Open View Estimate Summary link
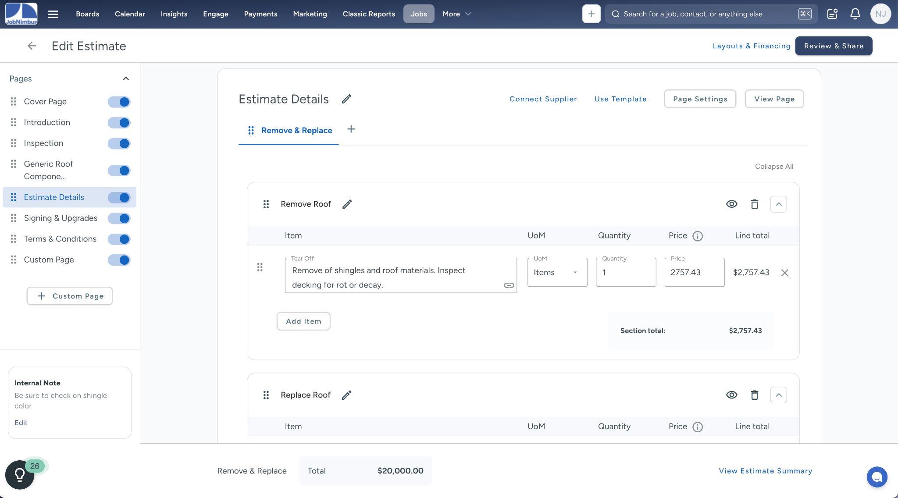Viewport: 898px width, 498px height. click(765, 471)
